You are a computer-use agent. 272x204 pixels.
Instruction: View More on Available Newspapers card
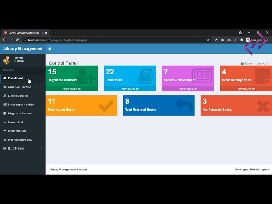tap(188, 89)
